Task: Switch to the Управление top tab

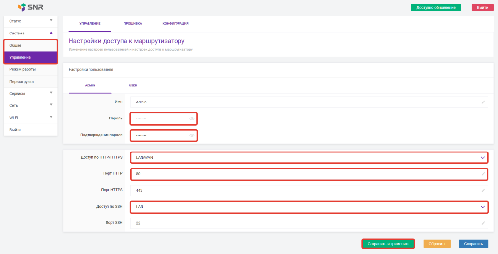Action: point(90,24)
